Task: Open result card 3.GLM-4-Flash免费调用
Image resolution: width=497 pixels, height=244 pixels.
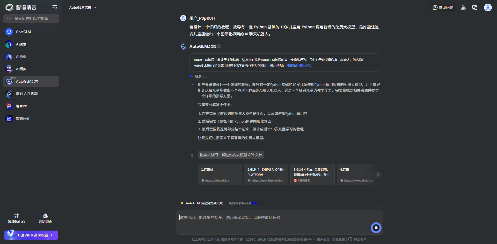Action: [x=312, y=175]
